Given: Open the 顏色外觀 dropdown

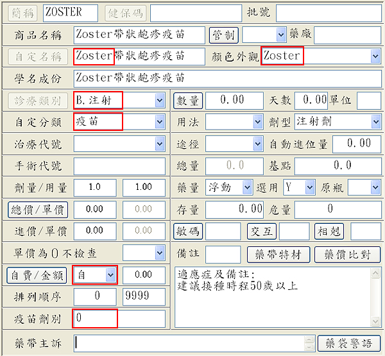Looking at the screenshot, I should pos(375,56).
